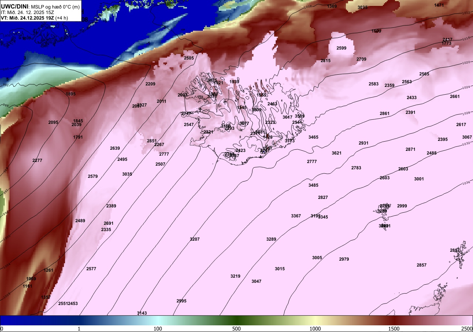Click the height value 2691
473x332 pixels.
click(109, 223)
